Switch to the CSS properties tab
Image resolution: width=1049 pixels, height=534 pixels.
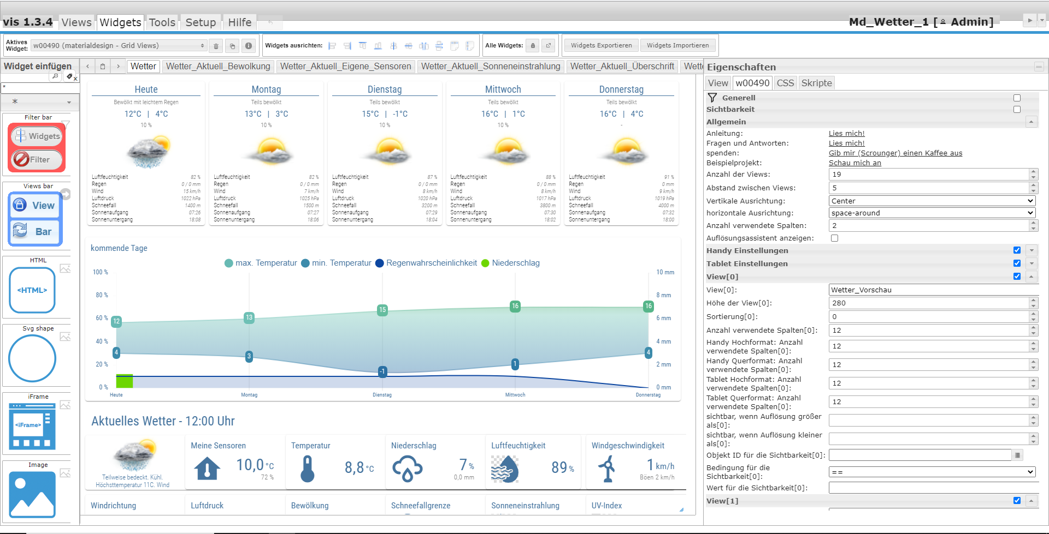click(x=785, y=83)
